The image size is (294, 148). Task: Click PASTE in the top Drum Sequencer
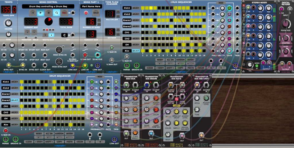[x=191, y=68]
